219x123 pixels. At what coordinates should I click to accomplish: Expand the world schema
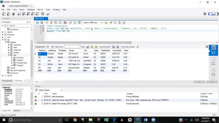click(x=2, y=76)
